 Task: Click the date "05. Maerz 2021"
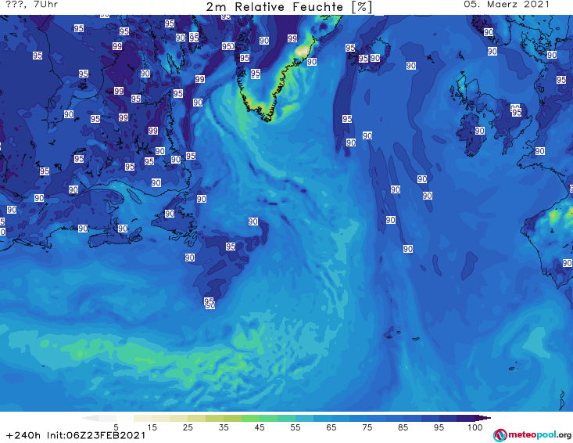click(507, 5)
